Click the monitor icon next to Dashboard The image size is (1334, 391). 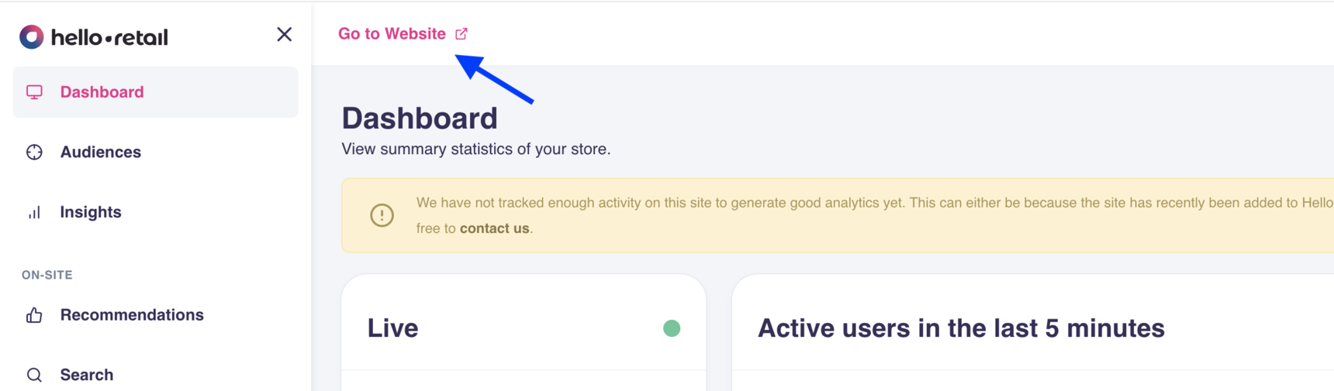pyautogui.click(x=34, y=92)
